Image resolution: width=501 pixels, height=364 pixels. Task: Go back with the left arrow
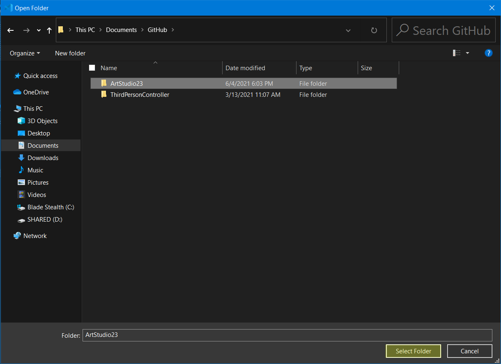tap(11, 30)
